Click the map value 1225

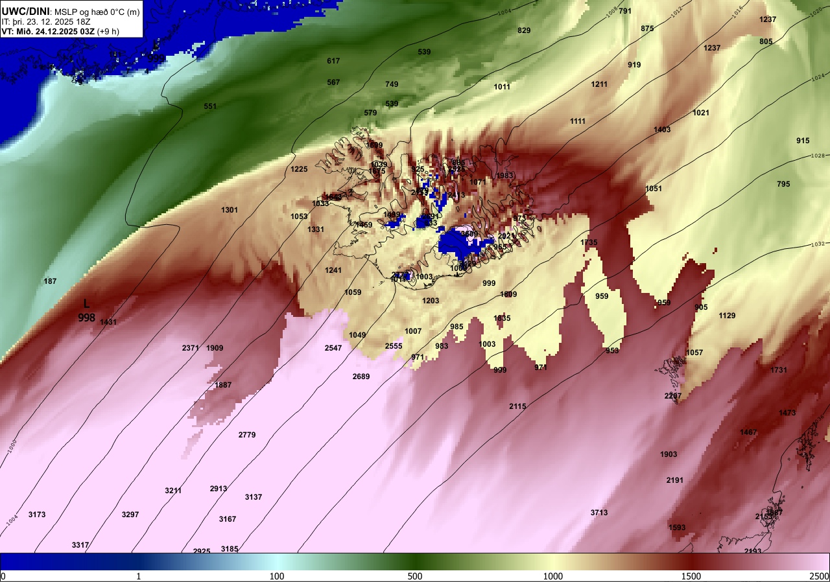(x=299, y=169)
